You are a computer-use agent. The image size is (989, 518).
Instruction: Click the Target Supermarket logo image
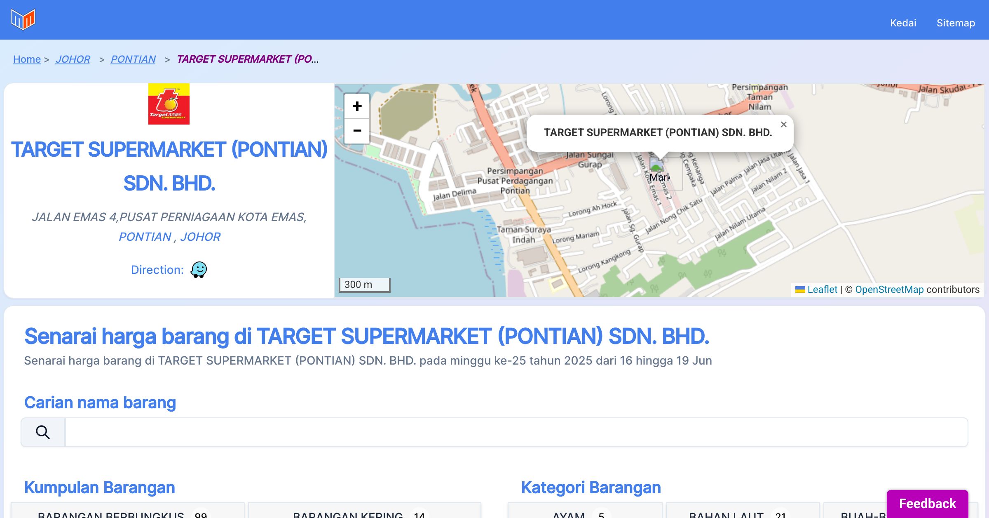(169, 104)
